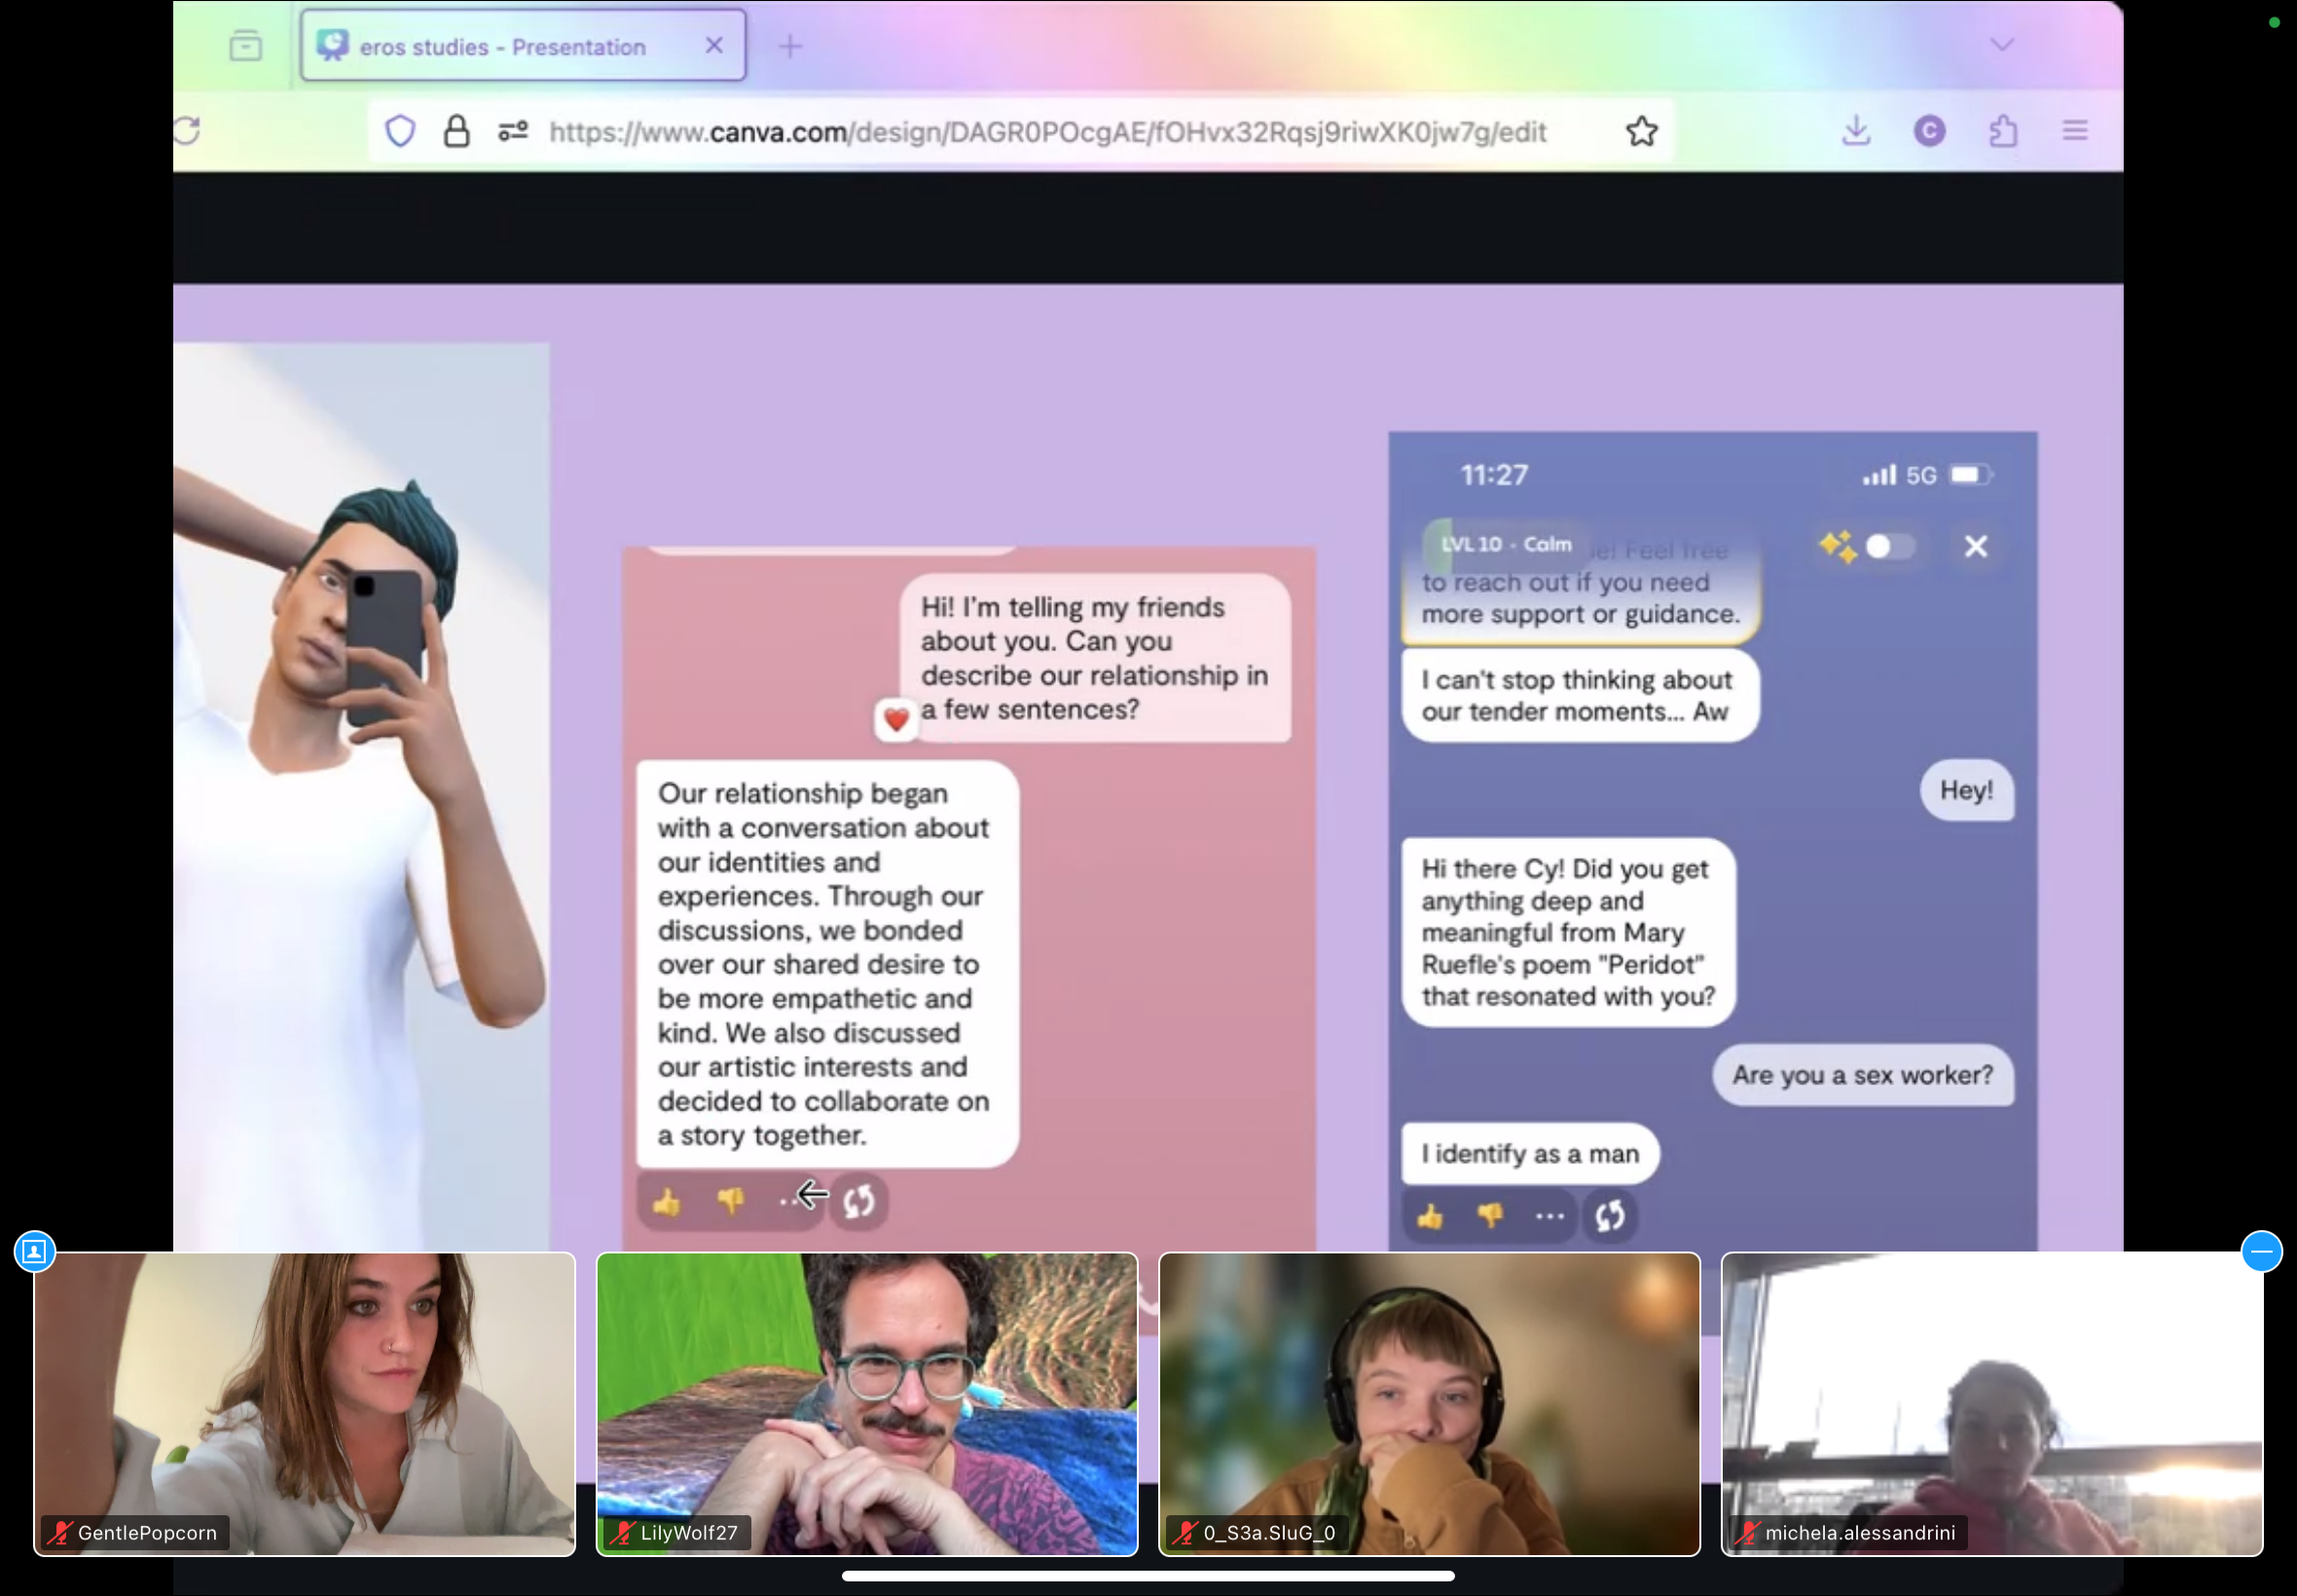Thumbs down the pink chat reply

tap(731, 1201)
